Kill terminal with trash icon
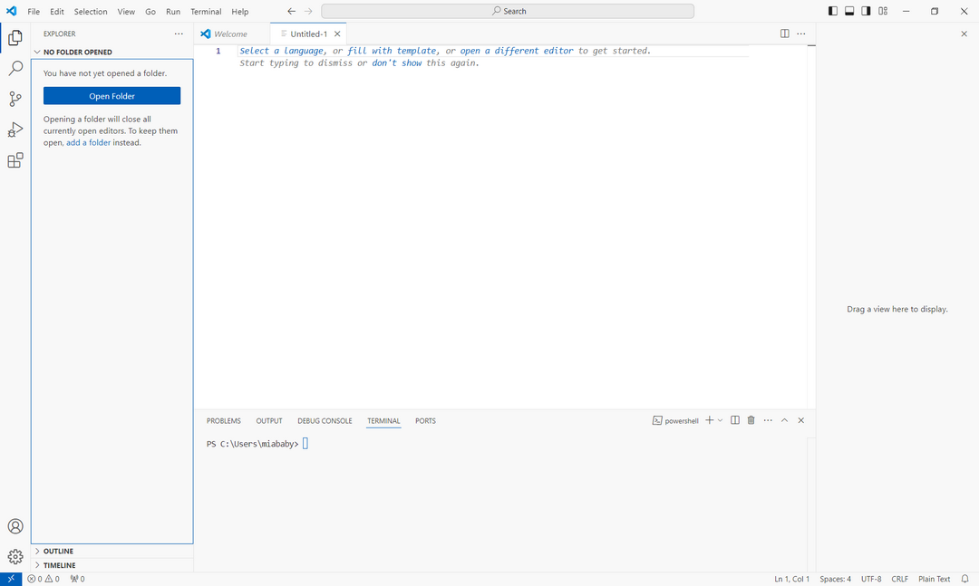The image size is (979, 586). click(751, 420)
